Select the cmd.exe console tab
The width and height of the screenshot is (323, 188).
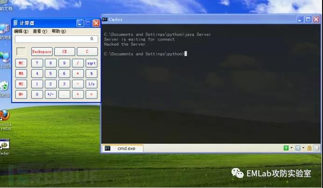coord(123,148)
